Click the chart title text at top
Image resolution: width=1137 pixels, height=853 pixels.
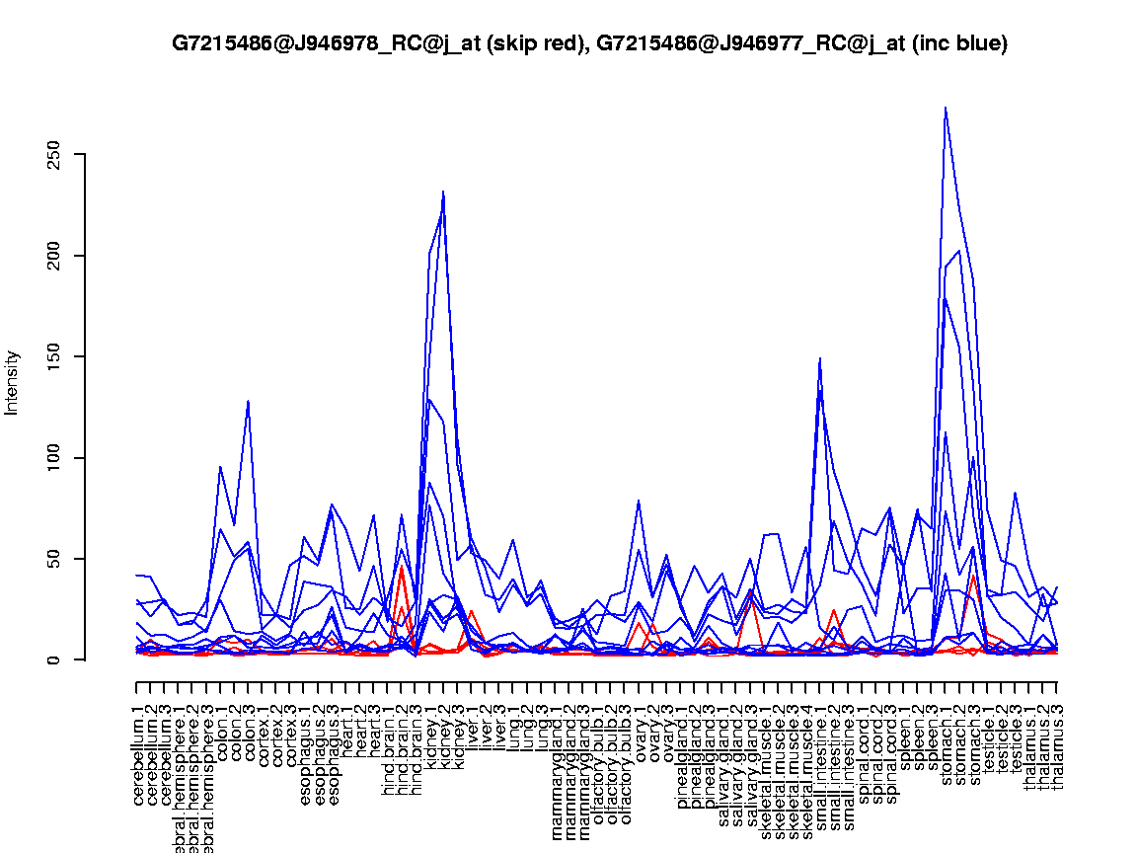pyautogui.click(x=589, y=43)
